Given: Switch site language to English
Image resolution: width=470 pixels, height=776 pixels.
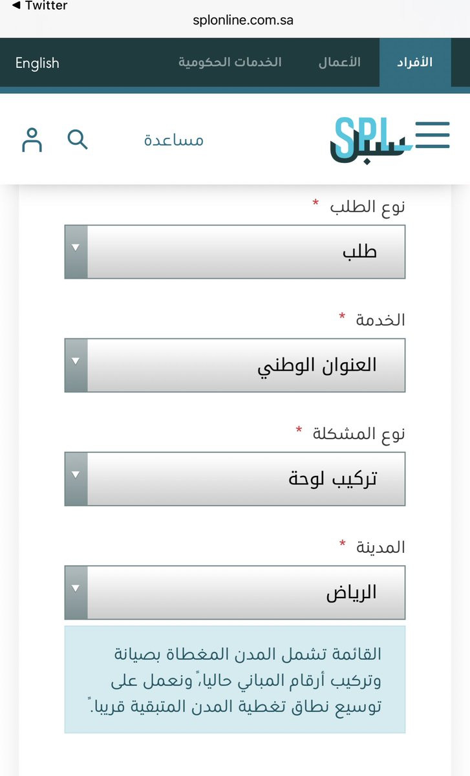Looking at the screenshot, I should 37,63.
